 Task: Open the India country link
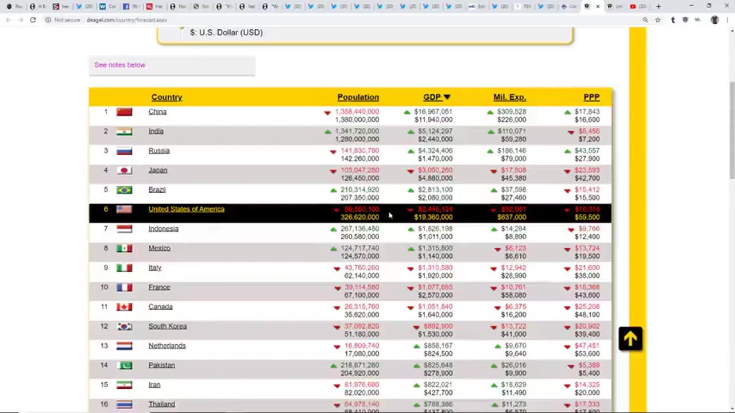pyautogui.click(x=156, y=131)
